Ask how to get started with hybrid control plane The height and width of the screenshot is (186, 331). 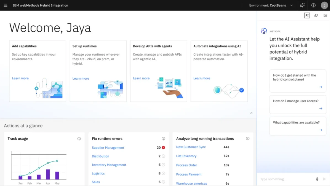pos(298,81)
